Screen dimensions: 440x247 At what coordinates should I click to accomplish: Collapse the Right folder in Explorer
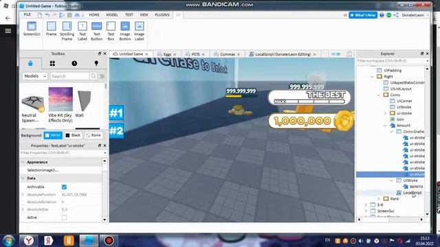372,76
